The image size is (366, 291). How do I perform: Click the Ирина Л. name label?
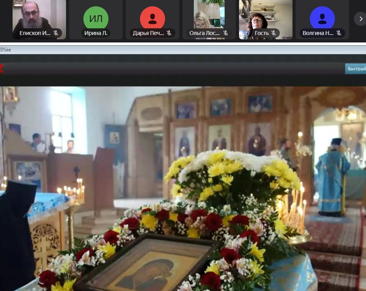click(96, 33)
